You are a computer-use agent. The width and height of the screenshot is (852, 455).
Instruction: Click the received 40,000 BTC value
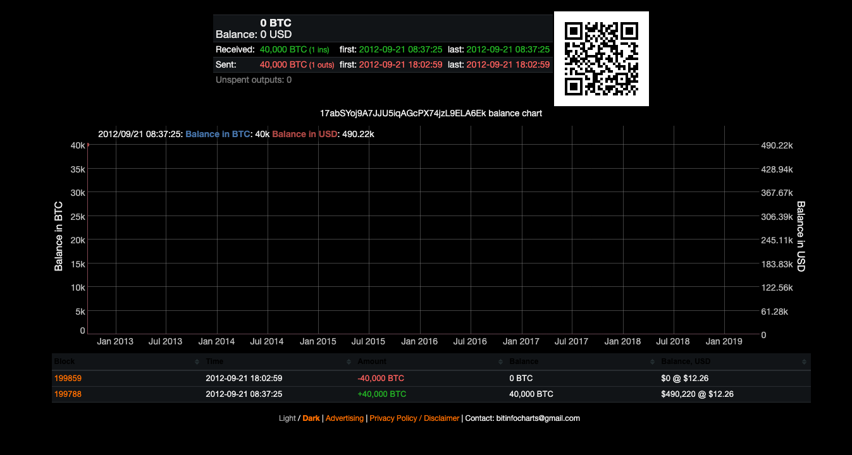[283, 49]
